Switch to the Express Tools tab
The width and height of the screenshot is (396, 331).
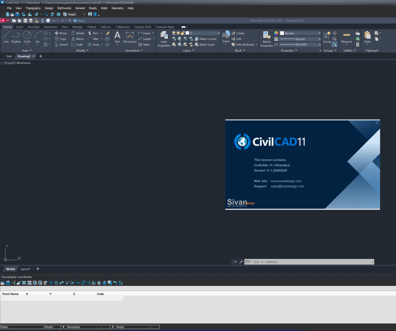click(143, 27)
